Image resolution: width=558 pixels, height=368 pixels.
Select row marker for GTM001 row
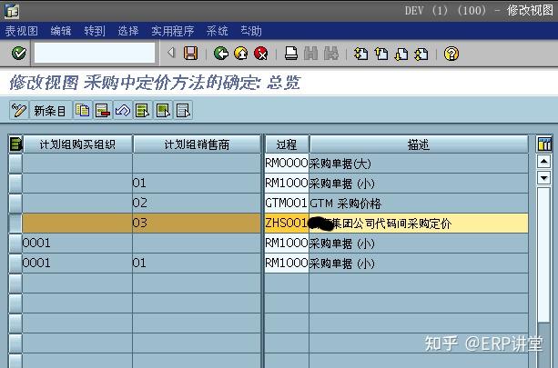tap(15, 204)
